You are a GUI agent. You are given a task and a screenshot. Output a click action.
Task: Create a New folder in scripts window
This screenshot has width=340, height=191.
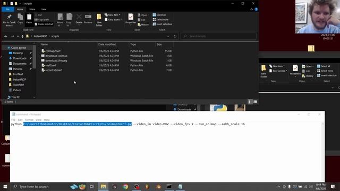click(x=99, y=20)
